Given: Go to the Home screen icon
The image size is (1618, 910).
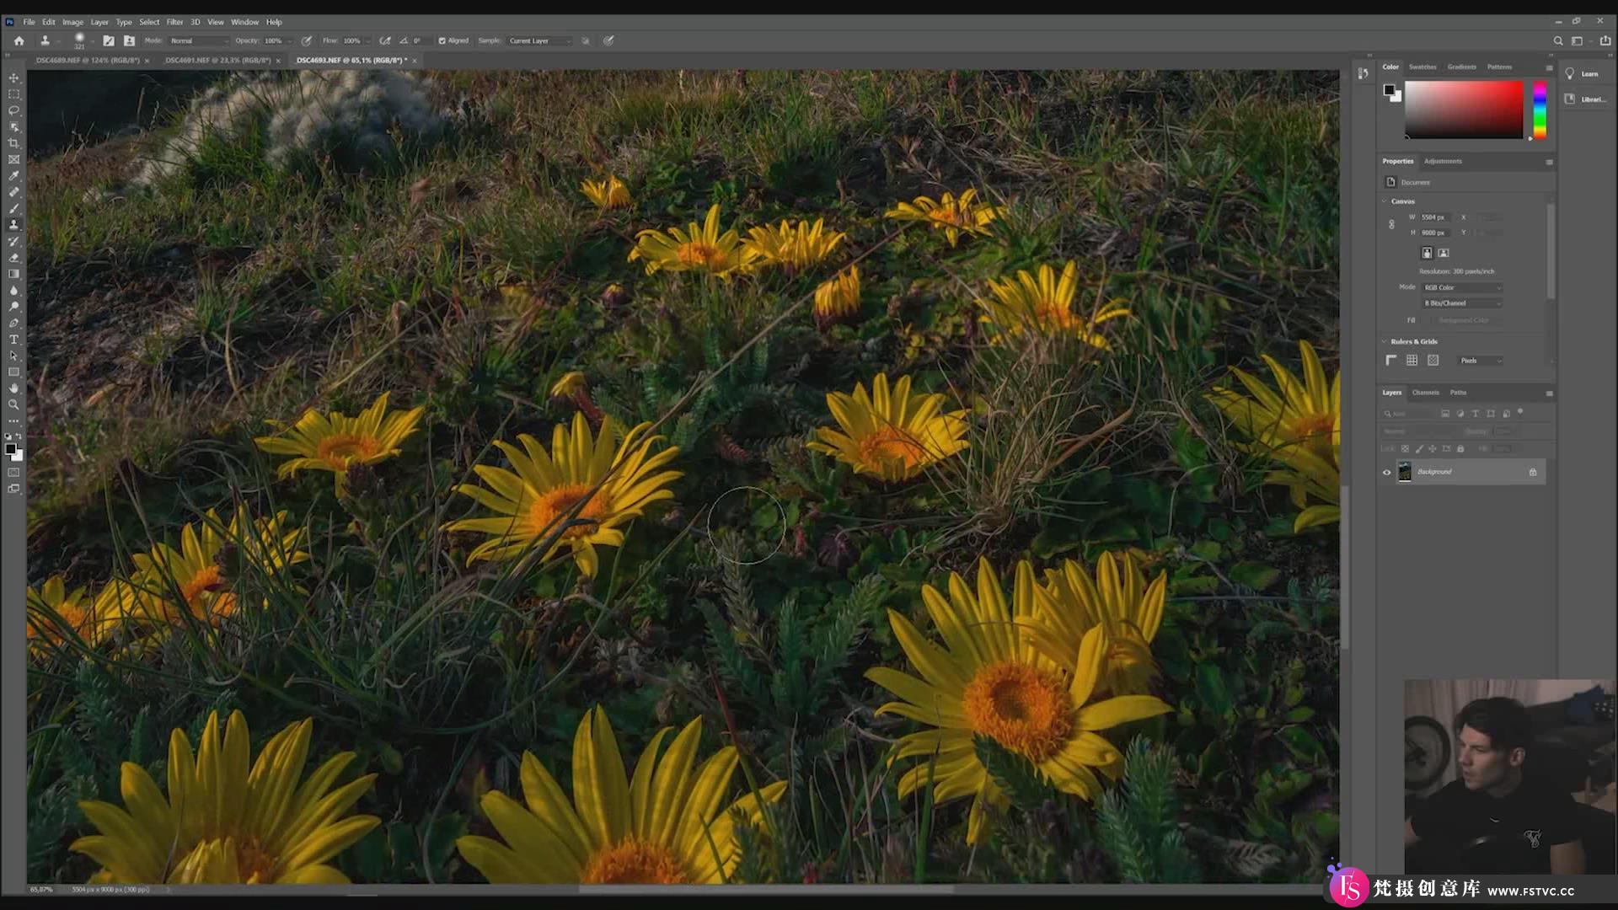Looking at the screenshot, I should tap(19, 40).
